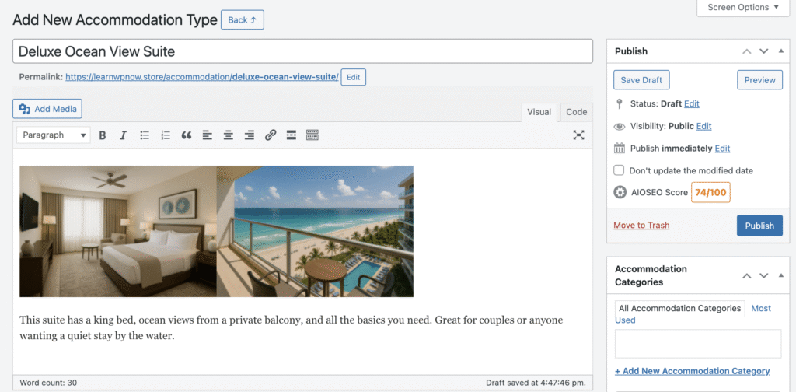Align text left
Image resolution: width=796 pixels, height=392 pixels.
coord(207,135)
